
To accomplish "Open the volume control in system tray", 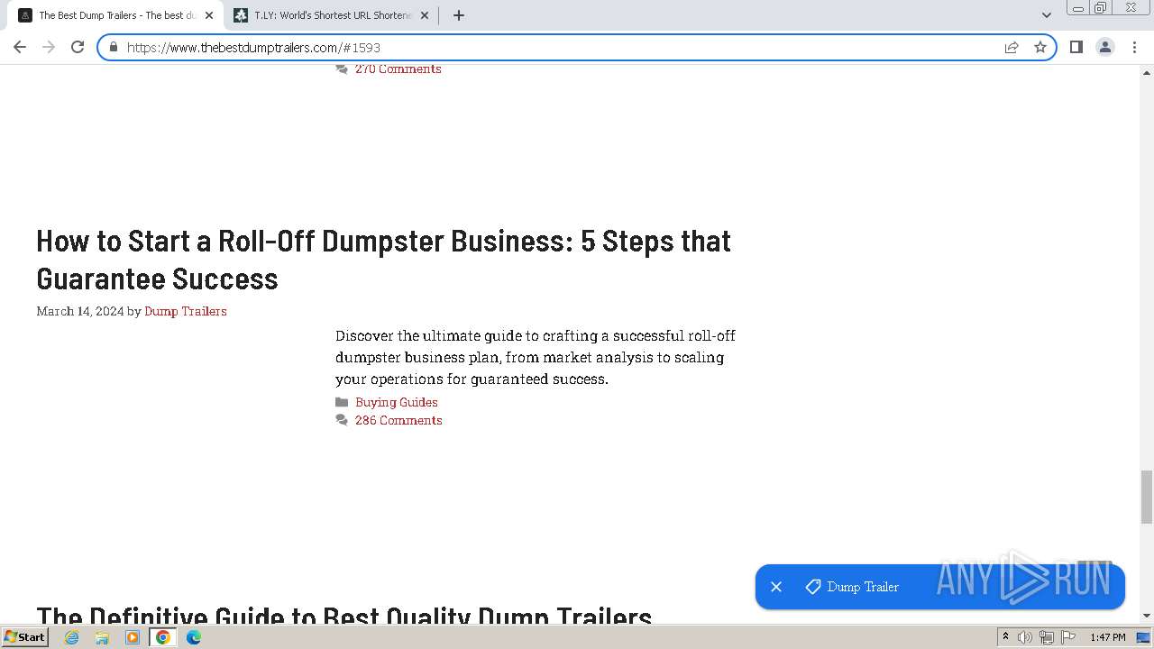I will pyautogui.click(x=1025, y=637).
